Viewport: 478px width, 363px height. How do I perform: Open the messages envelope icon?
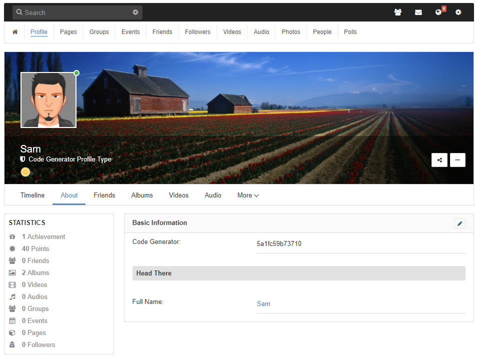418,12
